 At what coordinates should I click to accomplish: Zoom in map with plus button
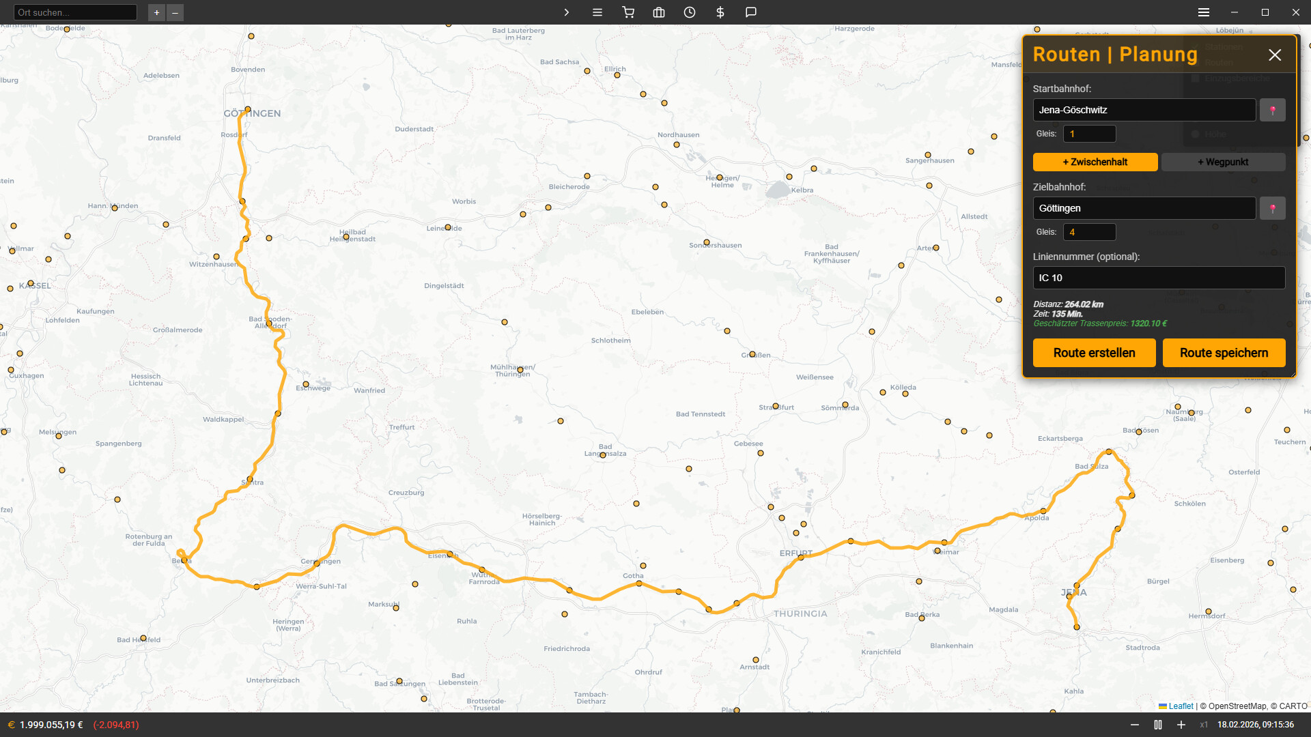click(x=156, y=12)
